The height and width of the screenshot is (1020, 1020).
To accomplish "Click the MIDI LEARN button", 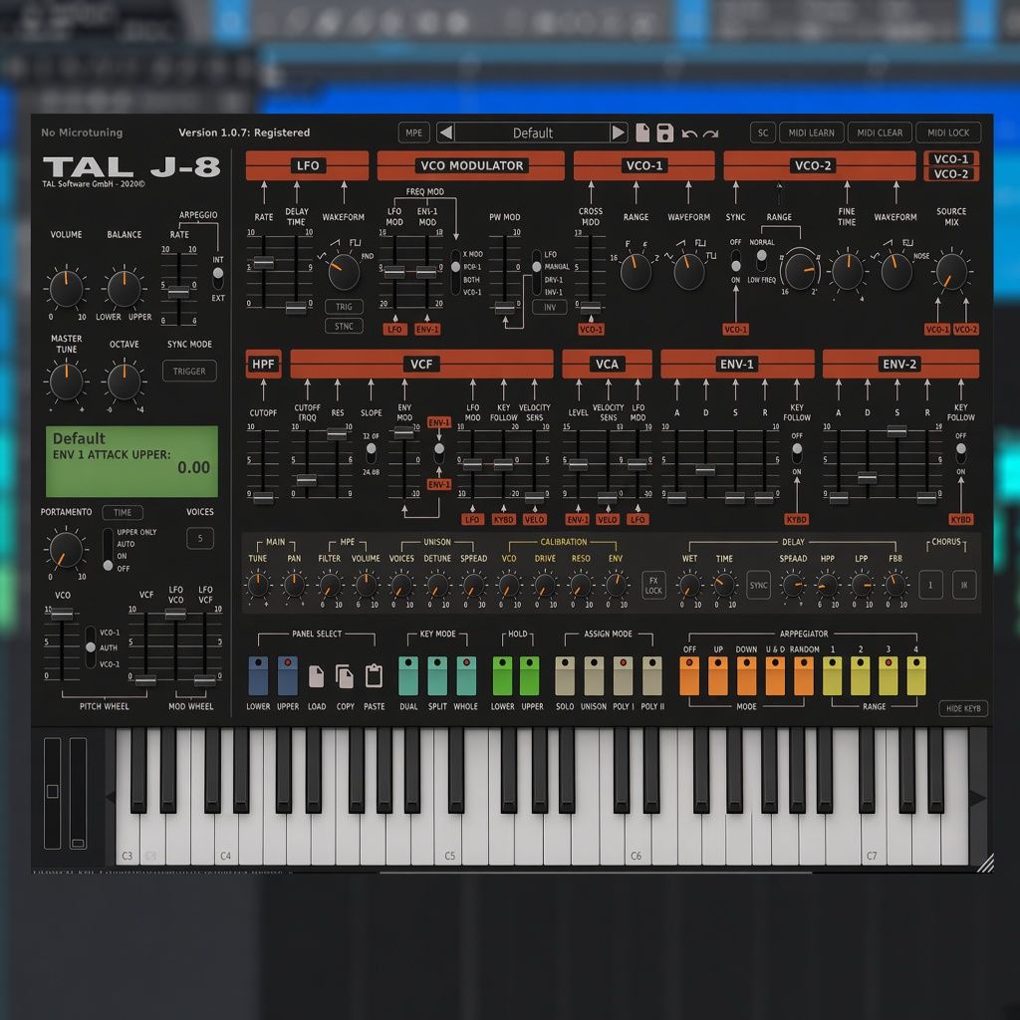I will click(x=811, y=132).
